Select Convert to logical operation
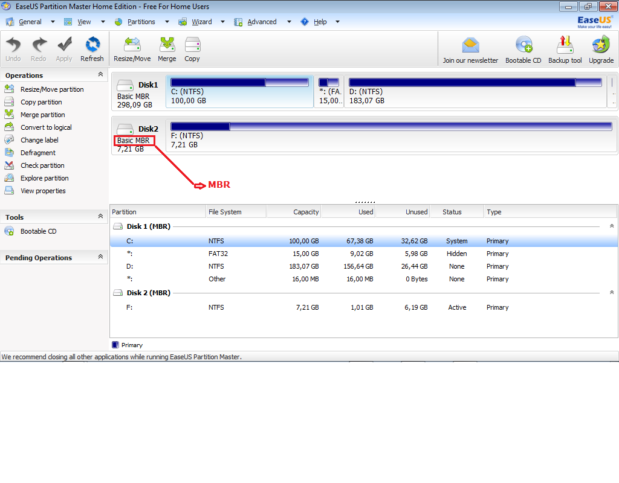Screen dimensions: 619x483 pos(46,127)
